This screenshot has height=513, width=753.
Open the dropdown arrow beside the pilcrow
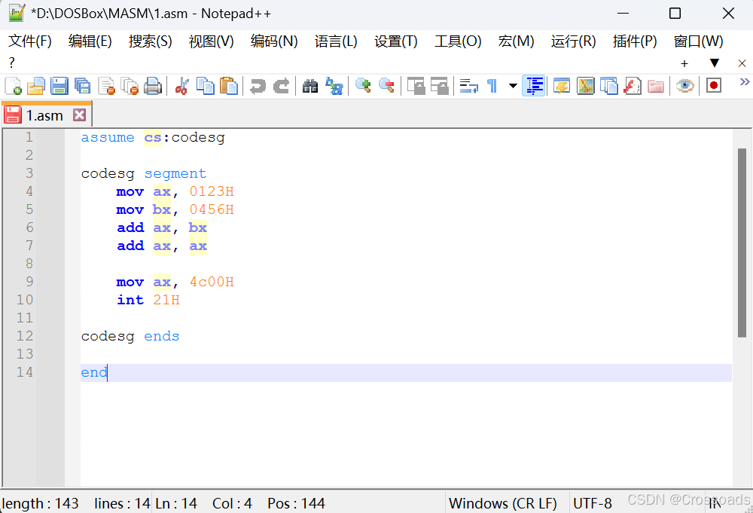513,86
